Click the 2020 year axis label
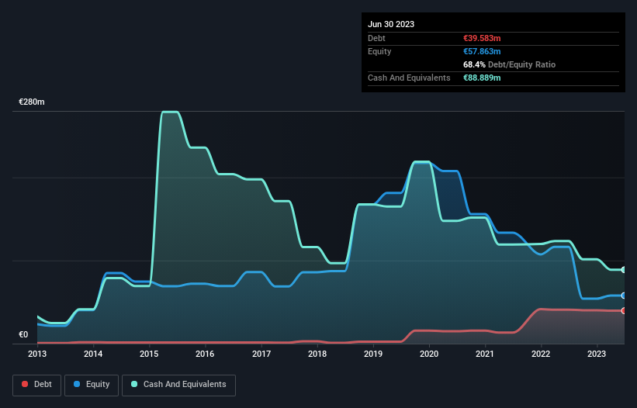 pos(429,354)
